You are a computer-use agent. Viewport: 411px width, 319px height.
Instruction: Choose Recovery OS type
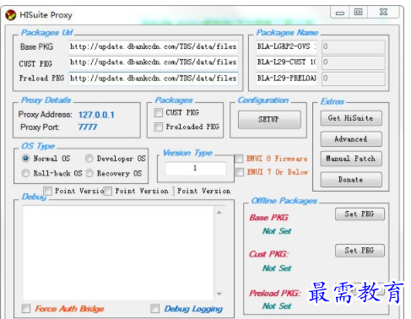89,173
